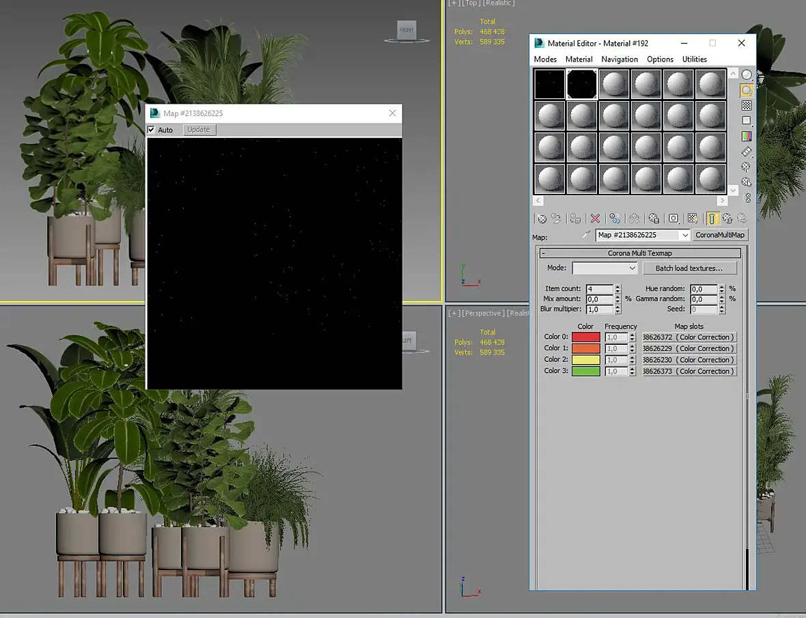Screen dimensions: 806x618
Task: Open Color 3 map slot button
Action: (689, 371)
